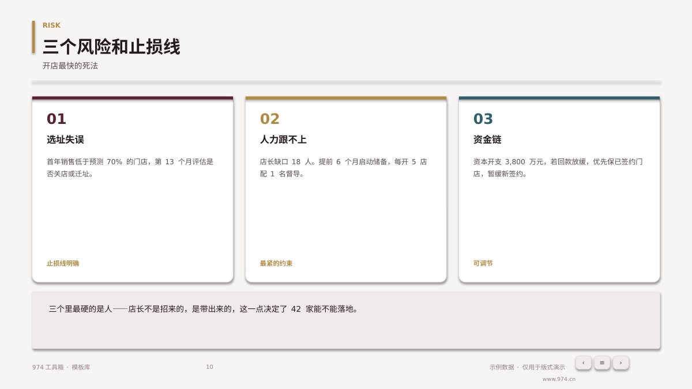Select the 选址失误 card heading
The width and height of the screenshot is (692, 389).
point(65,139)
